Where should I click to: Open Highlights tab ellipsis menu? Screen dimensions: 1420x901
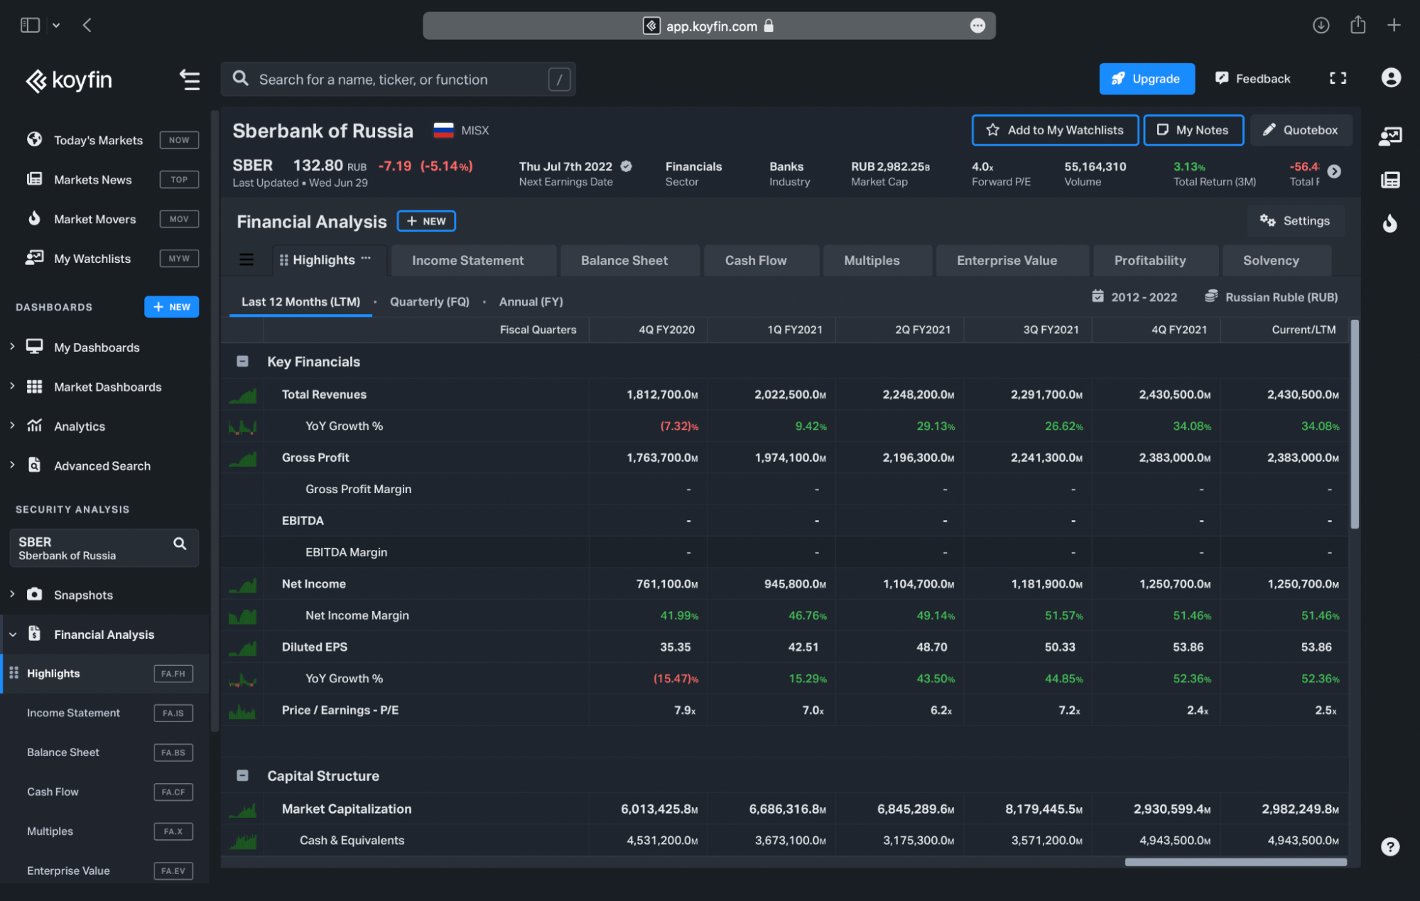(x=366, y=259)
